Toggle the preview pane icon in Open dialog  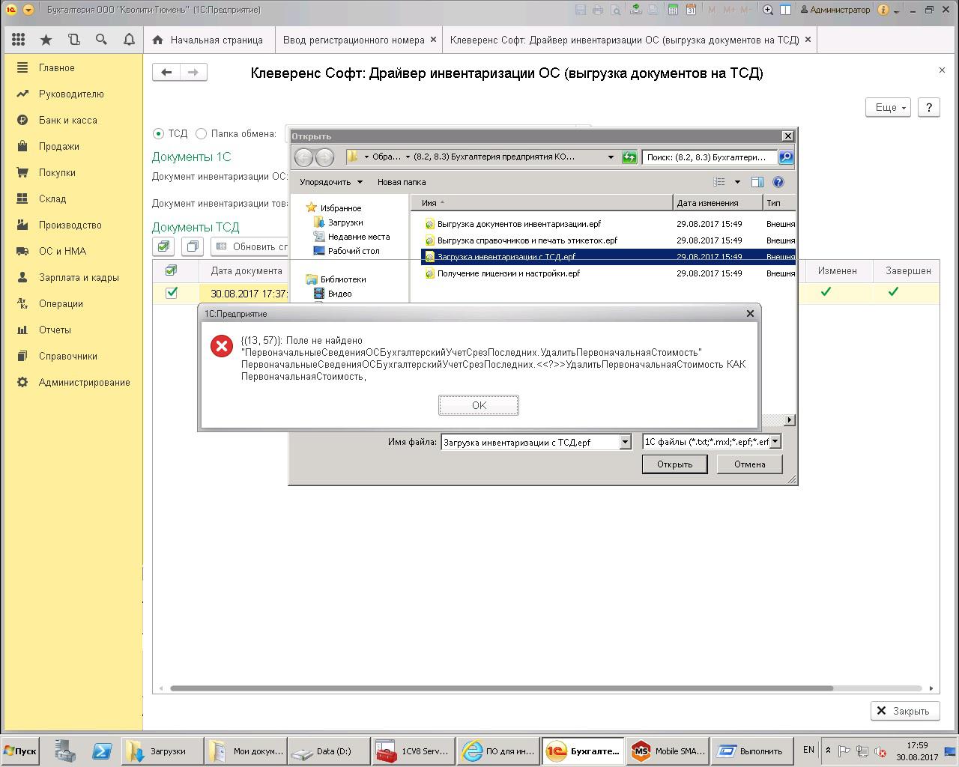pos(757,182)
